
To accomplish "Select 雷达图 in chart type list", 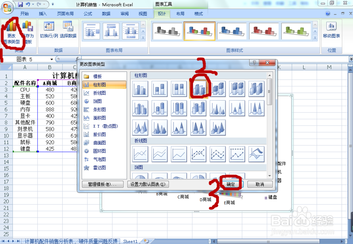I will click(x=104, y=168).
